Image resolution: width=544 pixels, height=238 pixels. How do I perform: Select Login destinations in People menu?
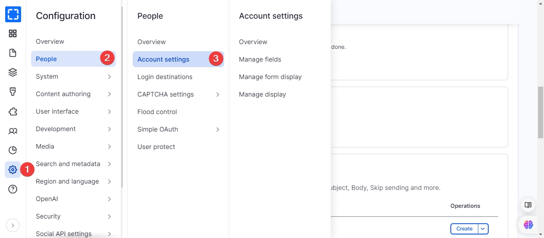pyautogui.click(x=165, y=77)
